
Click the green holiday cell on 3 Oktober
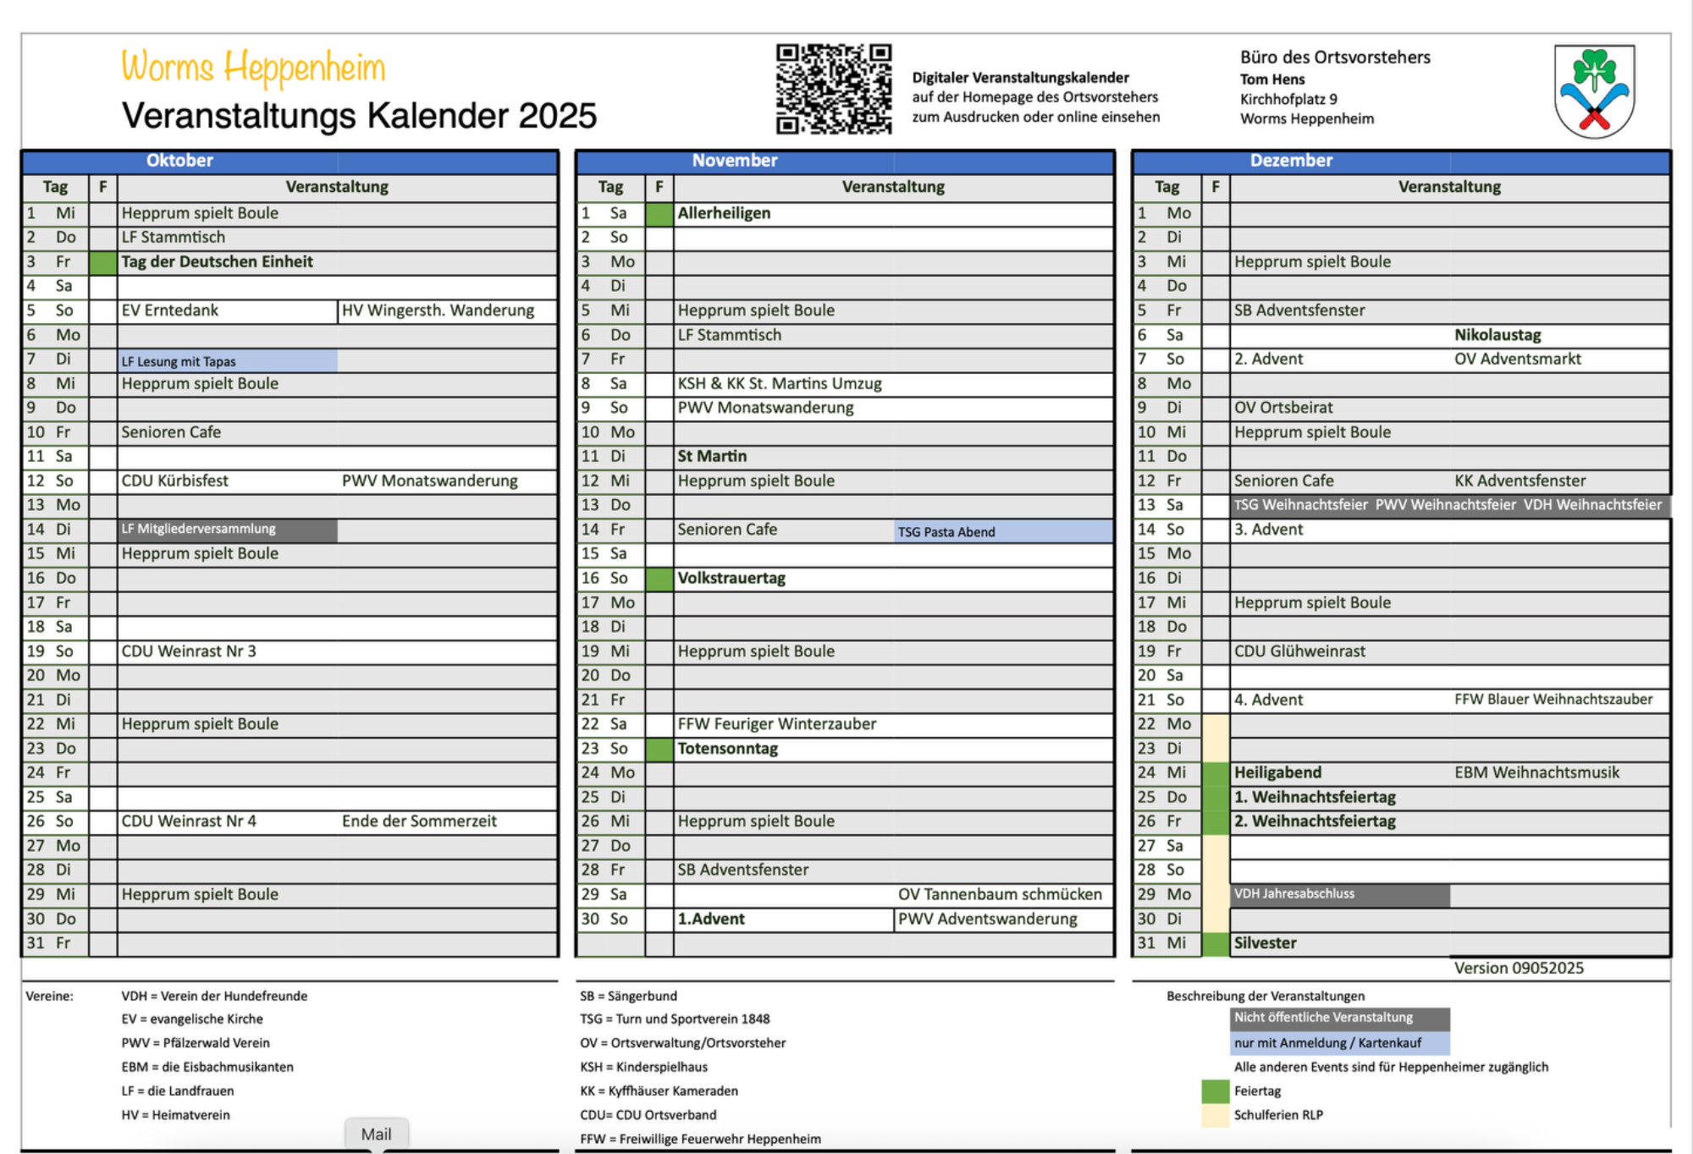click(x=102, y=262)
